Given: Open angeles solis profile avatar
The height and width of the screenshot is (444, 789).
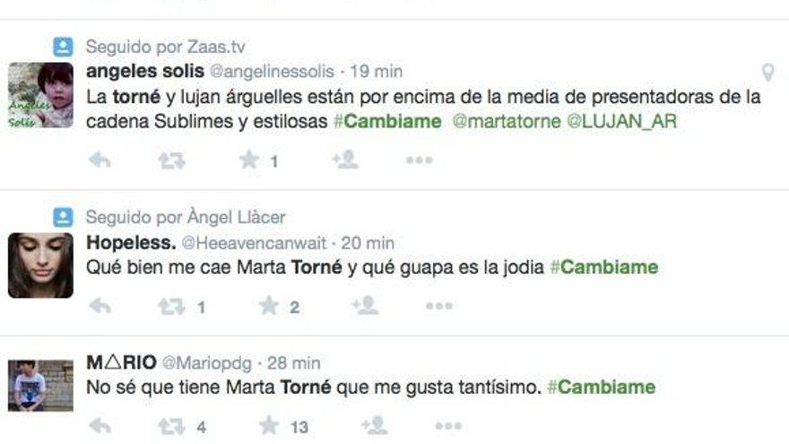Looking at the screenshot, I should 40,95.
